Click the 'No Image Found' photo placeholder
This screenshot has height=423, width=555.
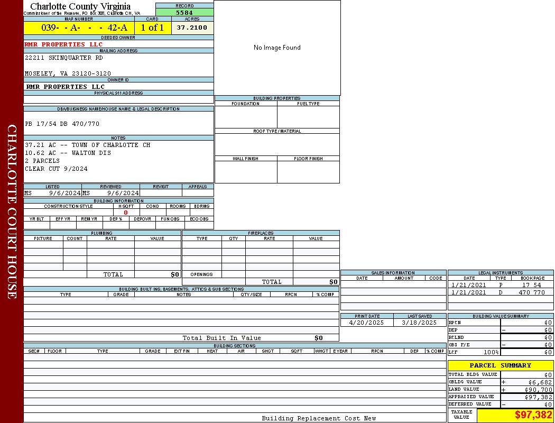point(277,48)
